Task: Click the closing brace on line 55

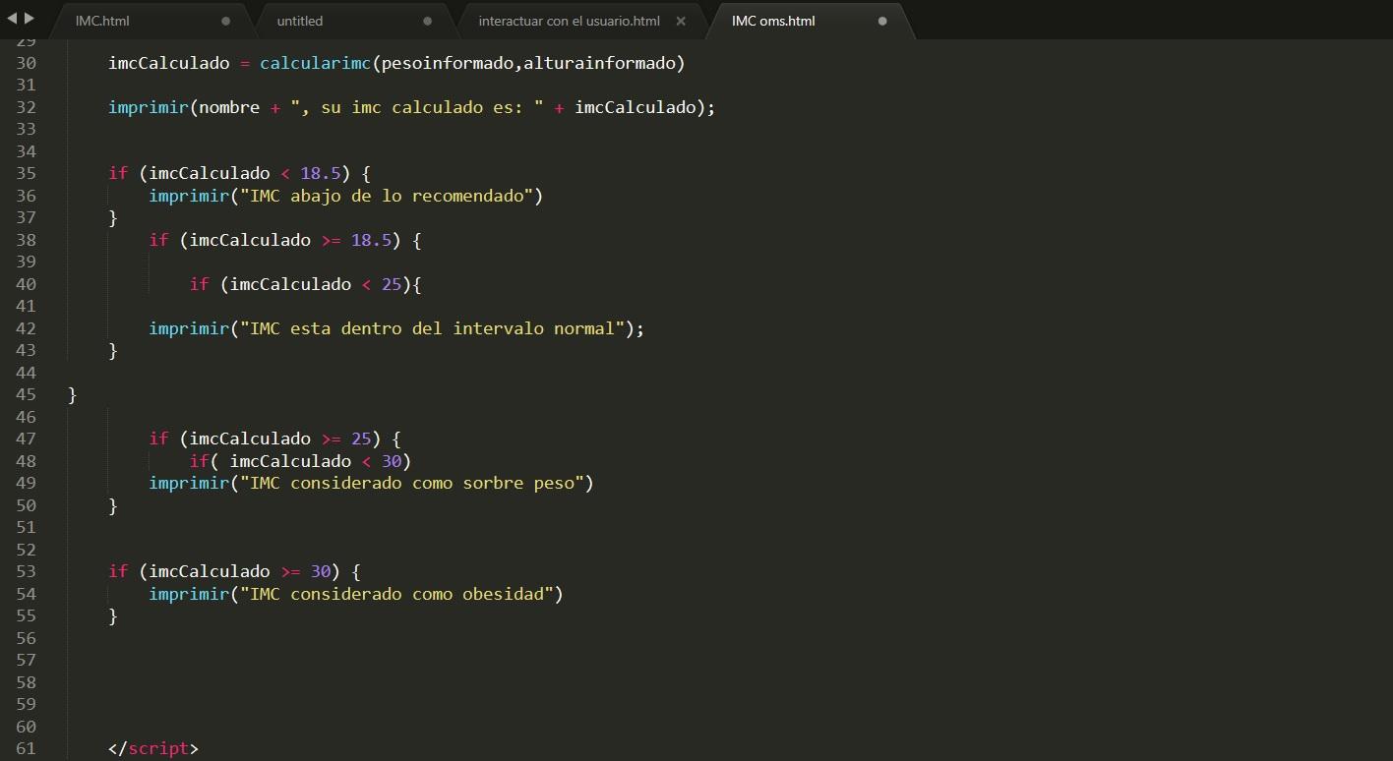Action: tap(113, 615)
